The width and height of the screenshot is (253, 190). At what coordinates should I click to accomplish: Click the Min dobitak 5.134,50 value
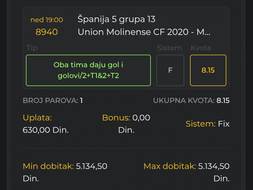tap(91, 166)
